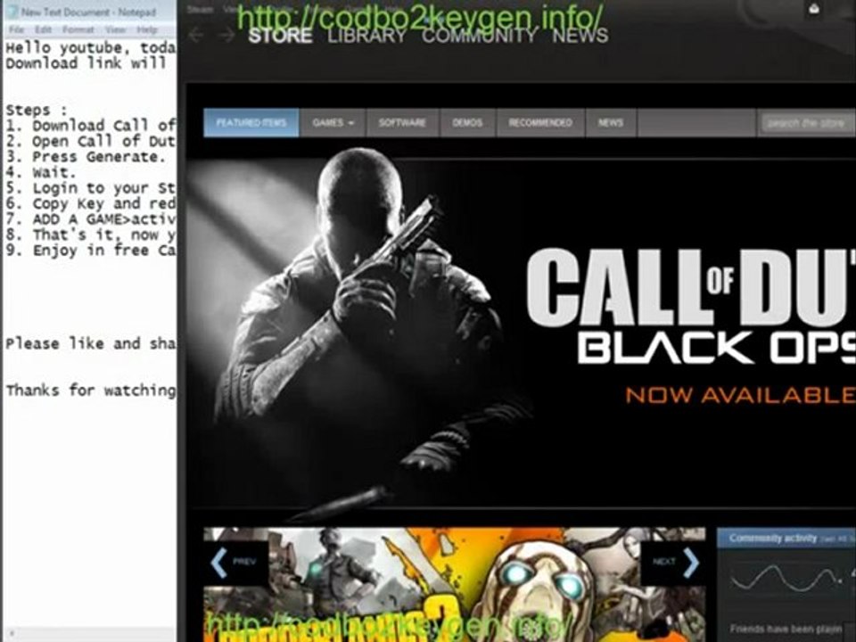Open the NEWS section in Steam header

tap(580, 36)
